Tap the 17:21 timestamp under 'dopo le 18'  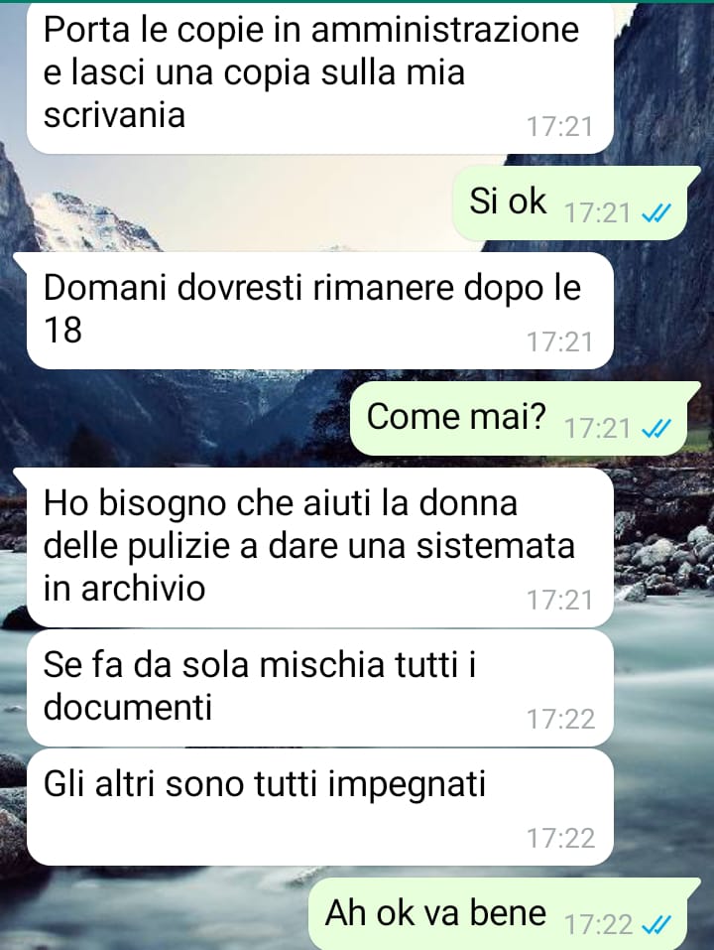[x=559, y=342]
